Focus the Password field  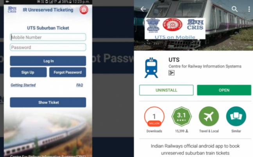click(x=48, y=47)
